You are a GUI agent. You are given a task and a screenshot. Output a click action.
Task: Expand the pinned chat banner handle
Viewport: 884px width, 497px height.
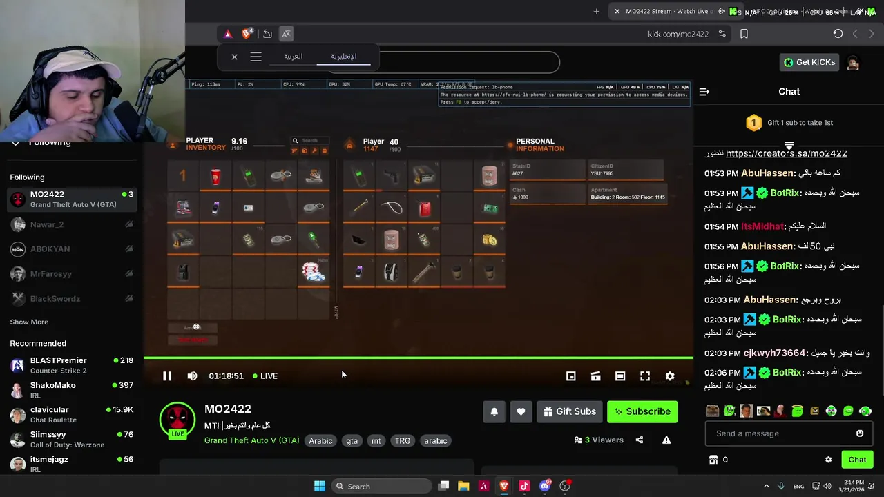[789, 146]
